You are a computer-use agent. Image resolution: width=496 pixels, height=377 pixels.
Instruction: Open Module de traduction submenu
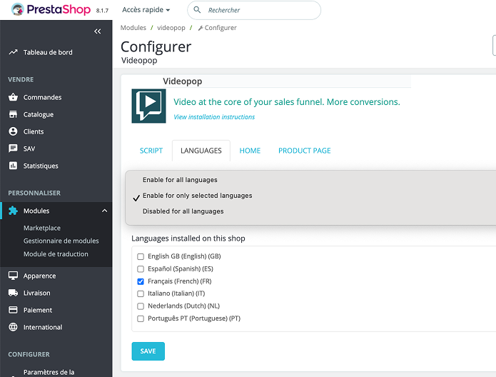point(56,254)
